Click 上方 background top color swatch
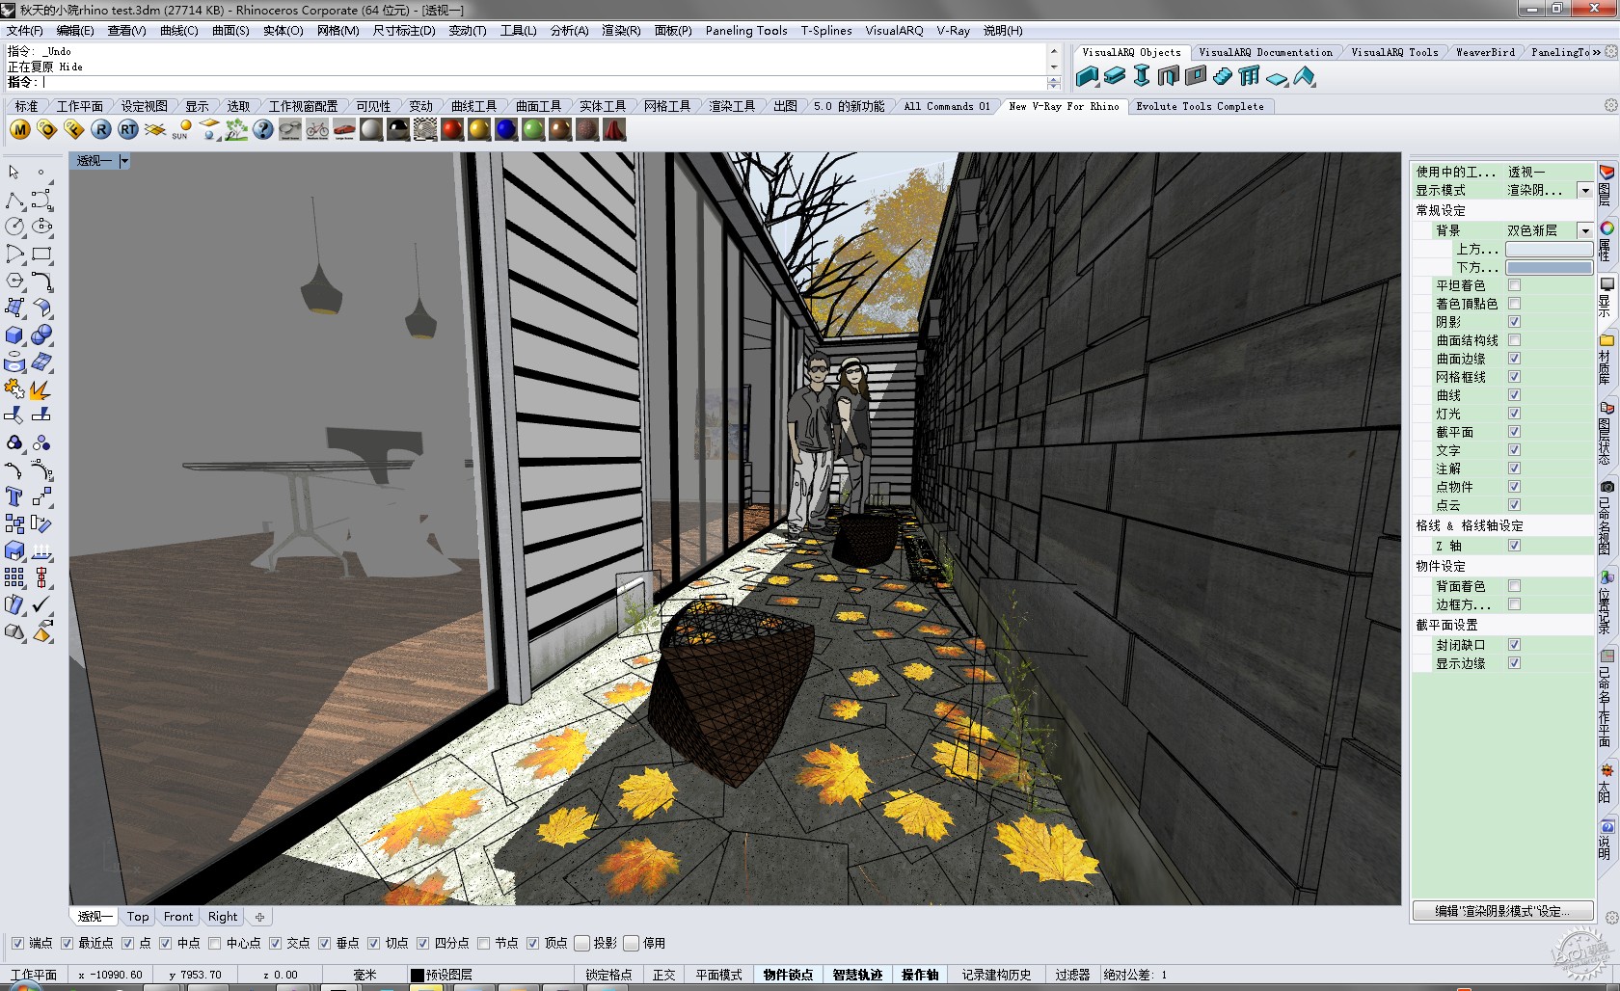The width and height of the screenshot is (1620, 991). click(1549, 249)
